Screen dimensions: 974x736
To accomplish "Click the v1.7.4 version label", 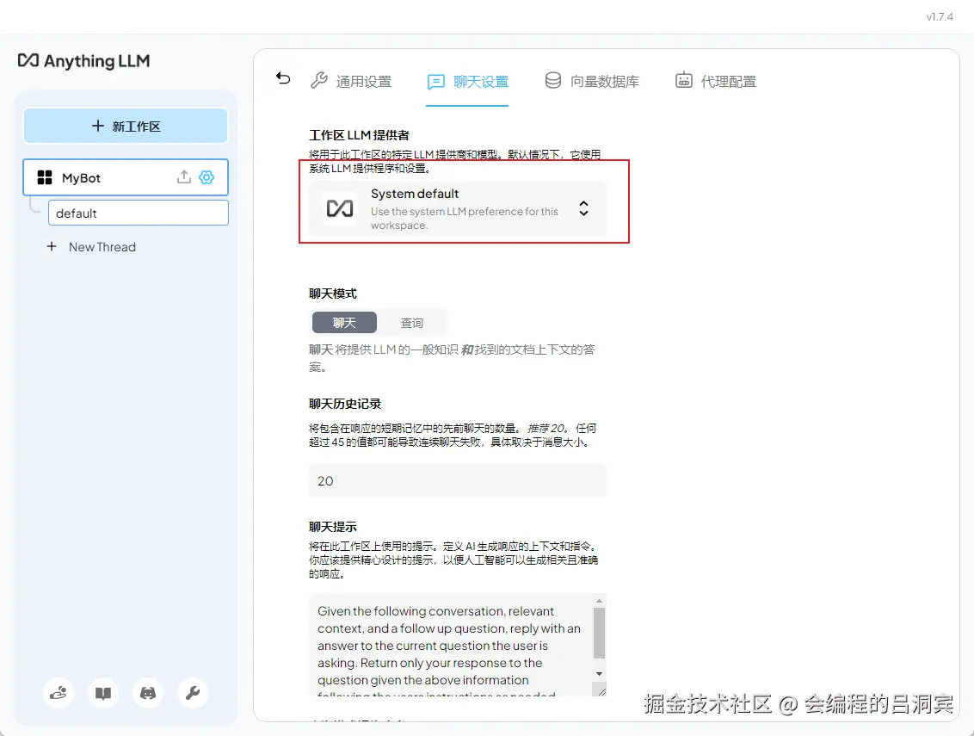I will tap(940, 16).
